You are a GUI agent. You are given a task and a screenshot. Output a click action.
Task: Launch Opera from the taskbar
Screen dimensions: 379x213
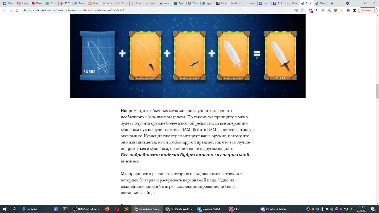(117, 209)
